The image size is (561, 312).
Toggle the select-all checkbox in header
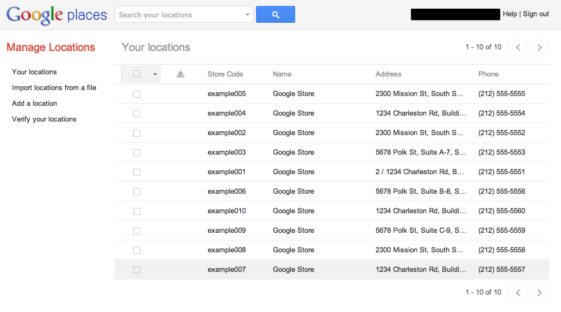[x=136, y=74]
